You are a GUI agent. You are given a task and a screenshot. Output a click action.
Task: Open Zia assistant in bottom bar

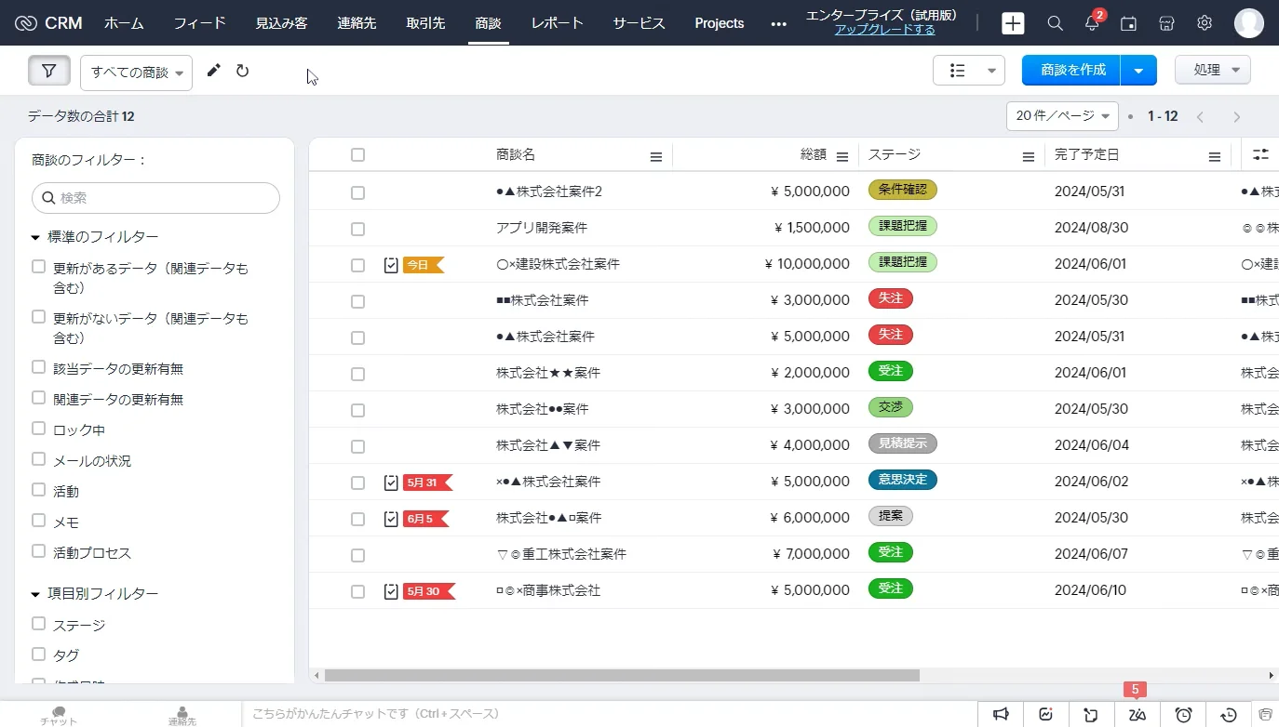(1137, 714)
